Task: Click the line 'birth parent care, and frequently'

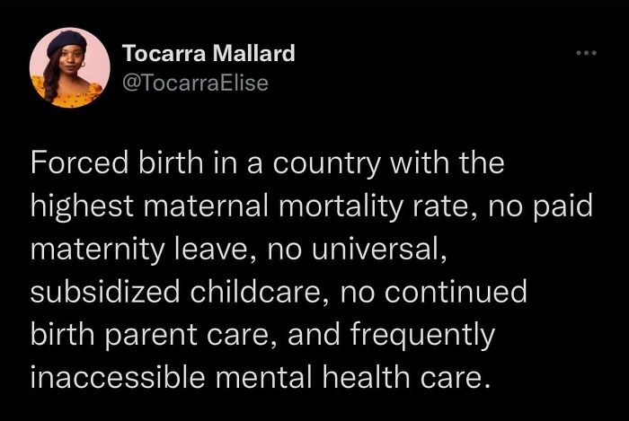Action: click(262, 334)
